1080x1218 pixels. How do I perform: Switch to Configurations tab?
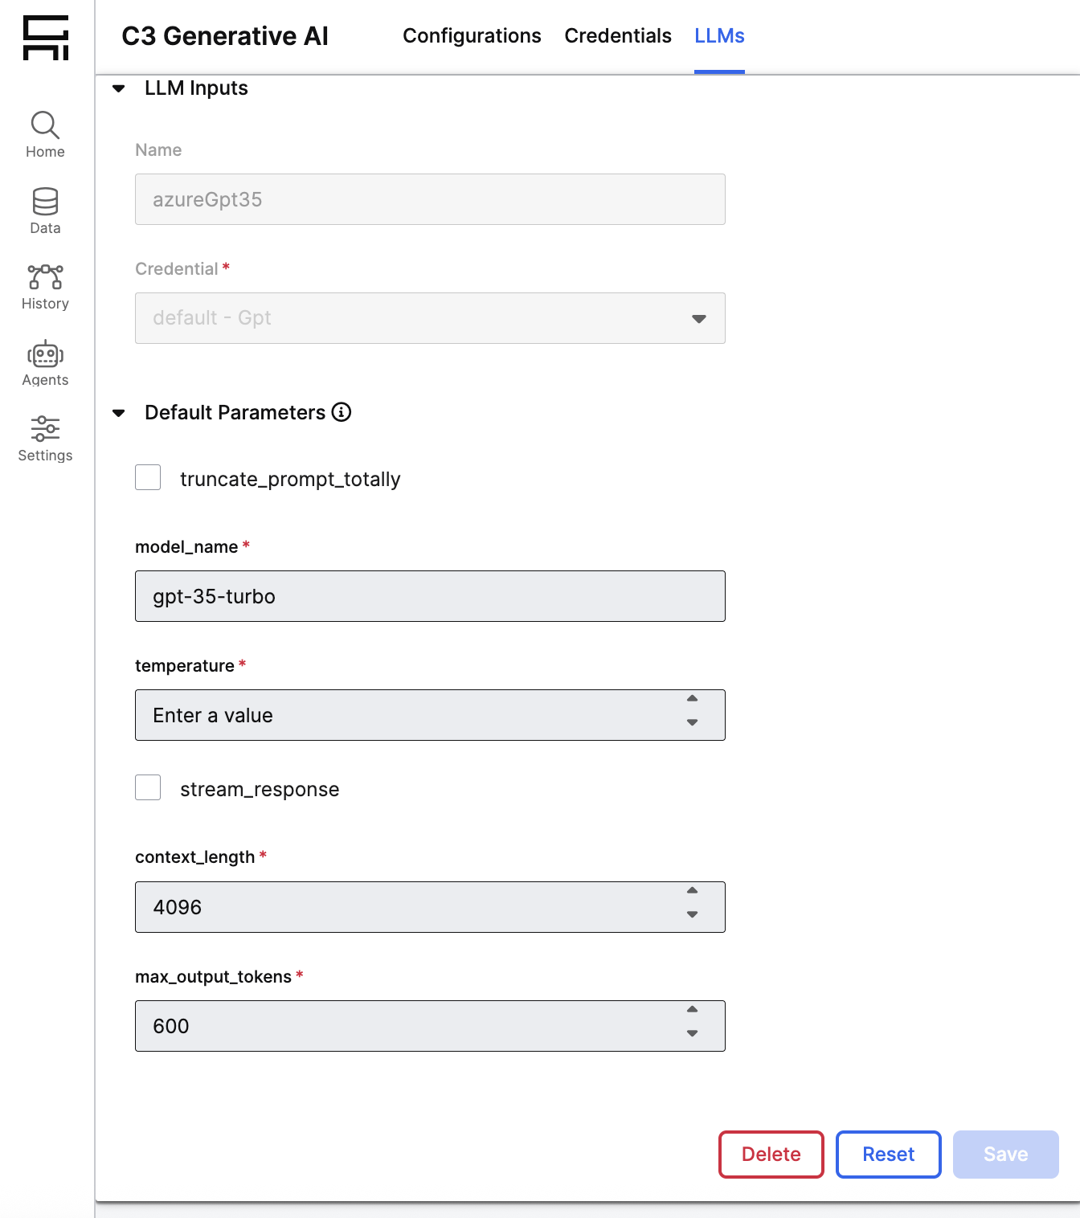(x=472, y=36)
